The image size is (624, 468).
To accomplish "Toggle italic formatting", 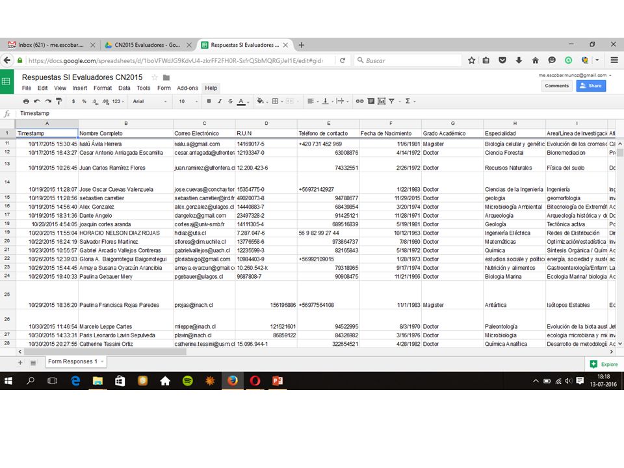I will pyautogui.click(x=220, y=101).
